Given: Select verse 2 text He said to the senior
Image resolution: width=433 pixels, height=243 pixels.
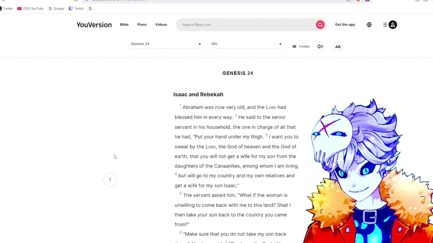Looking at the screenshot, I should 262,117.
